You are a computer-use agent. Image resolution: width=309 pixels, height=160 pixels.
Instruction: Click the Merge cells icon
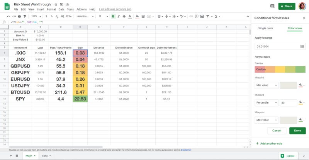click(x=149, y=16)
